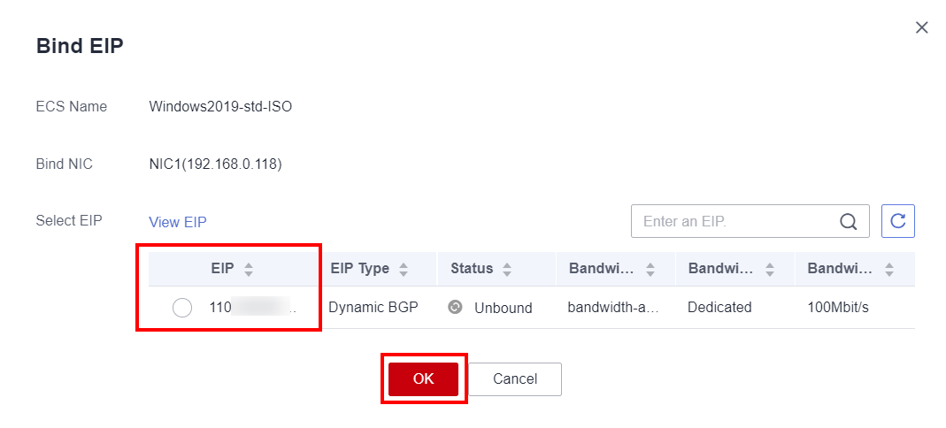Sort the bandwidth column showing 100Mbit/s
The height and width of the screenshot is (428, 946).
point(888,269)
